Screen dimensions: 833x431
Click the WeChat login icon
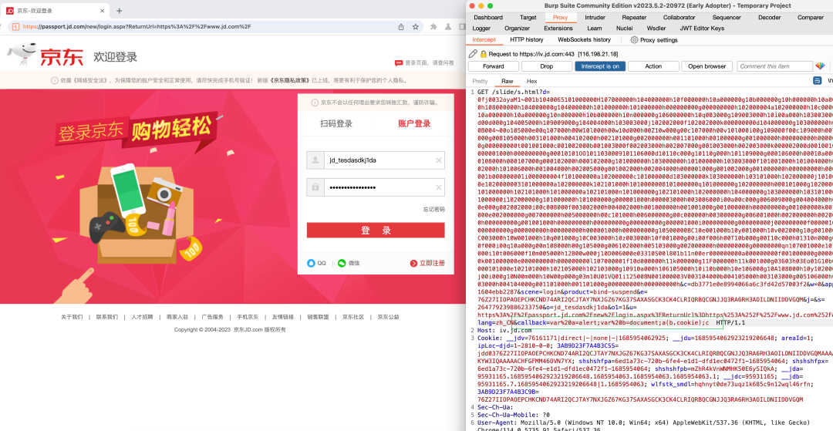click(x=342, y=263)
